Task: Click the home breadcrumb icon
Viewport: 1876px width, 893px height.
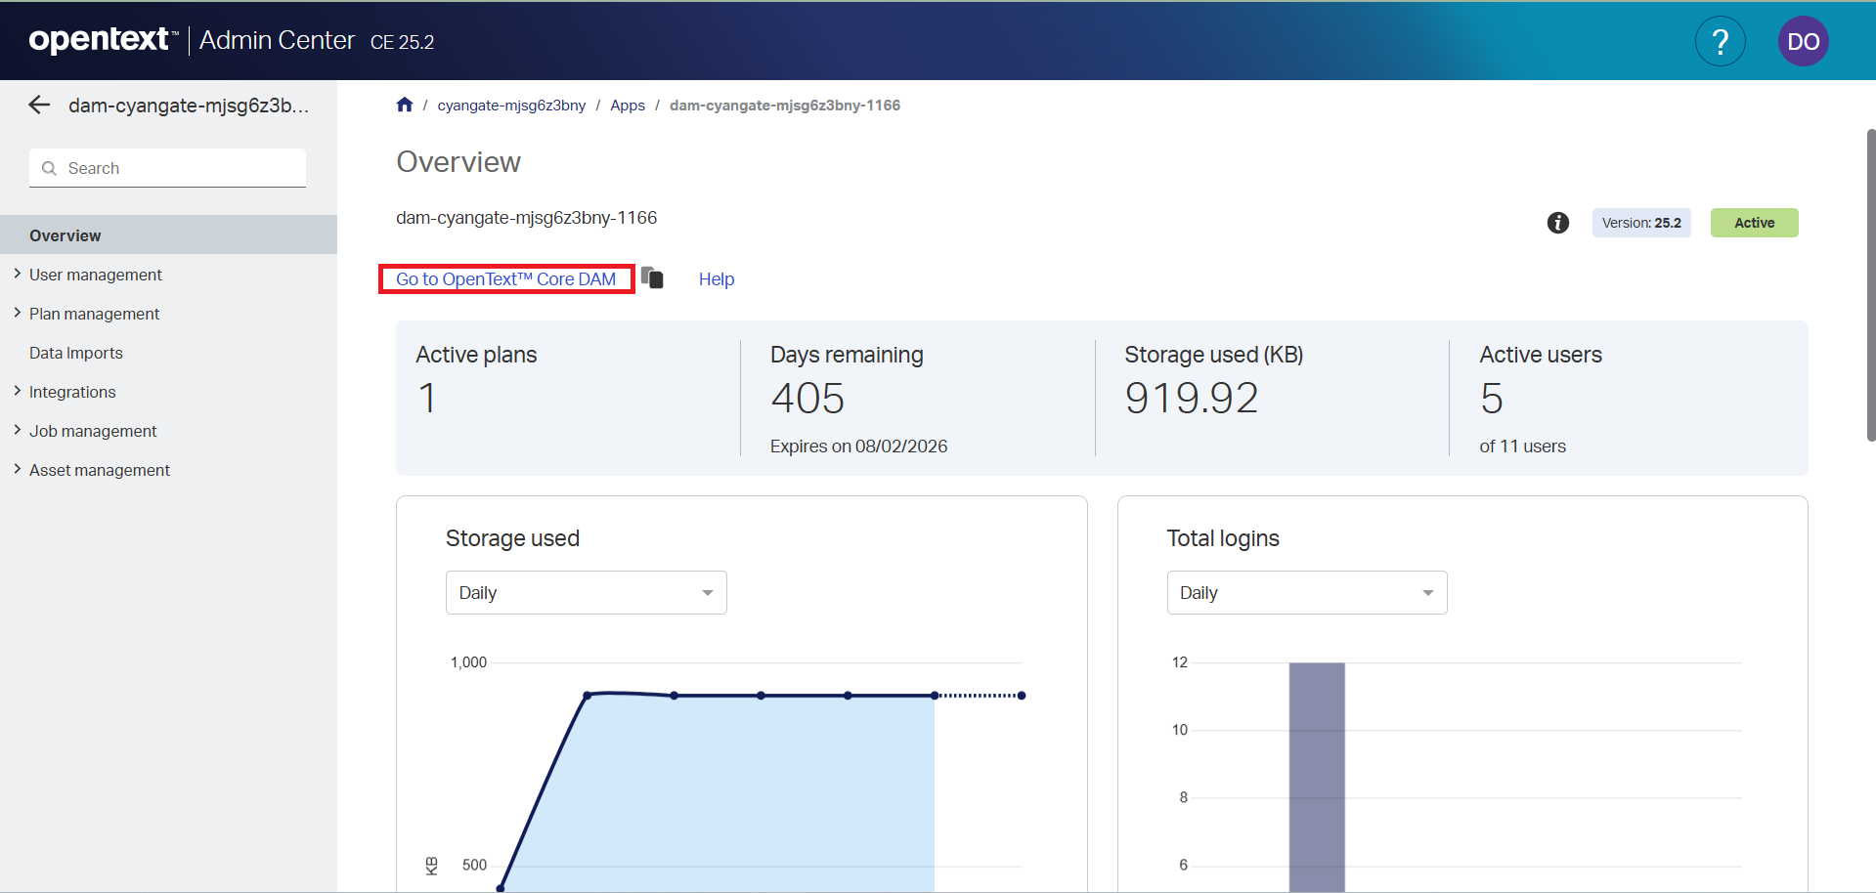Action: [x=405, y=105]
